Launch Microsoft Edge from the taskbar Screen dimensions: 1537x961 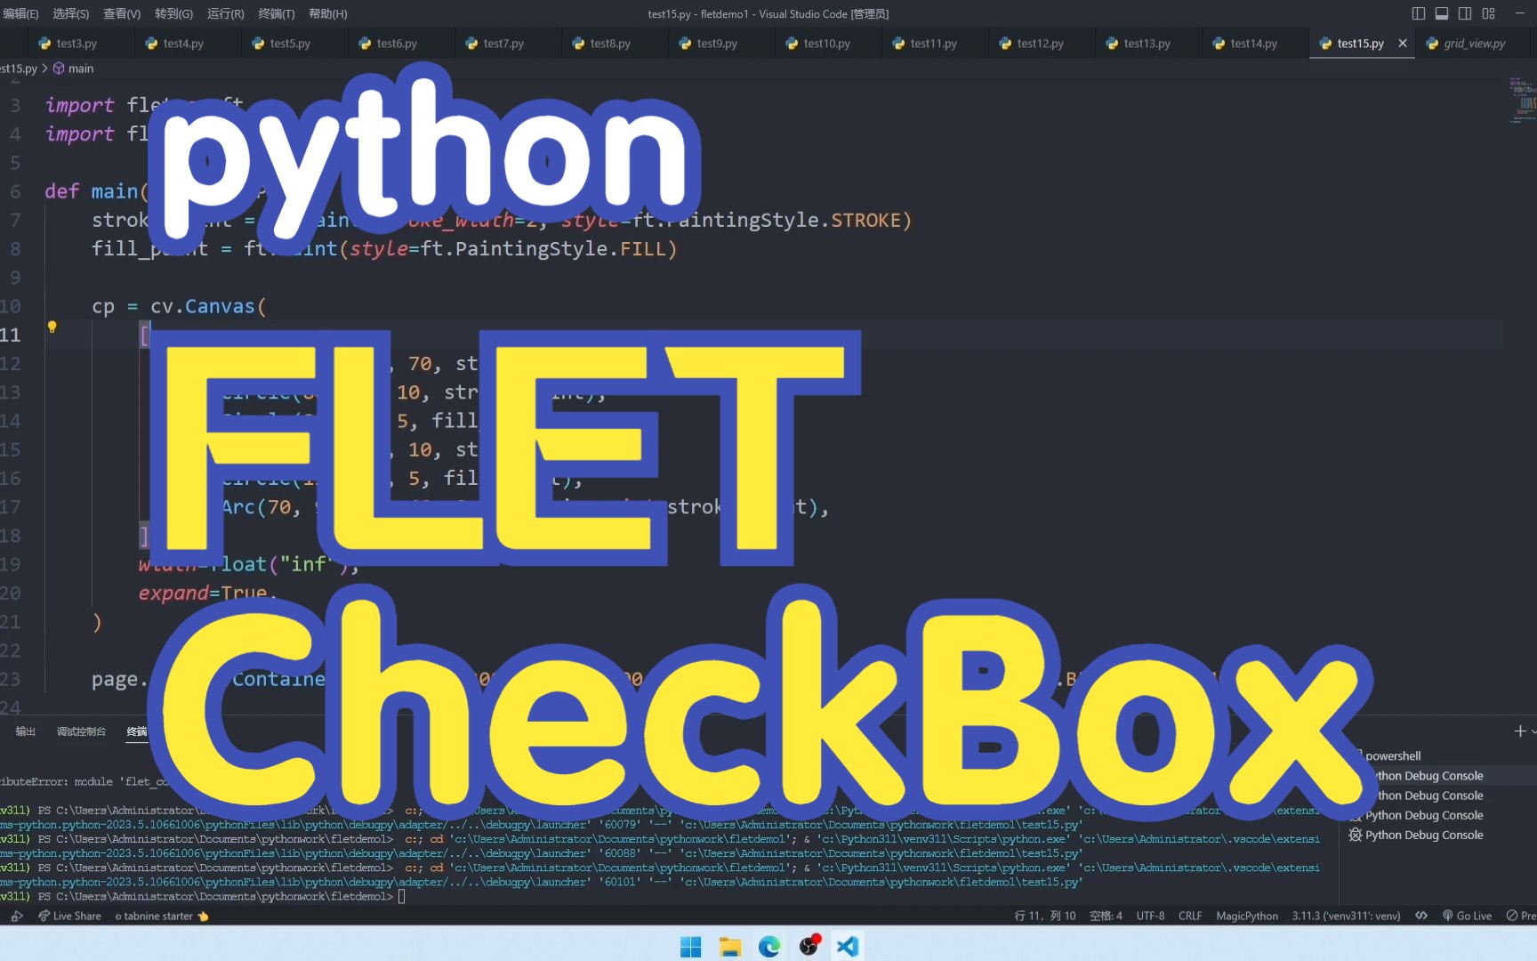pyautogui.click(x=769, y=946)
